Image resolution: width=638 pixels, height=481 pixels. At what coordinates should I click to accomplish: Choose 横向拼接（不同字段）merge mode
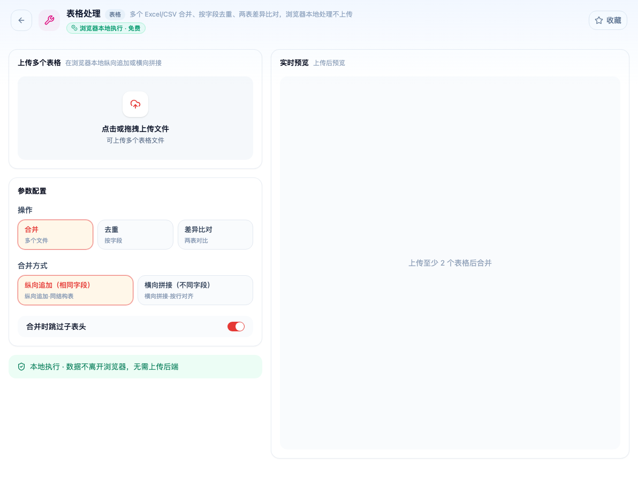195,290
